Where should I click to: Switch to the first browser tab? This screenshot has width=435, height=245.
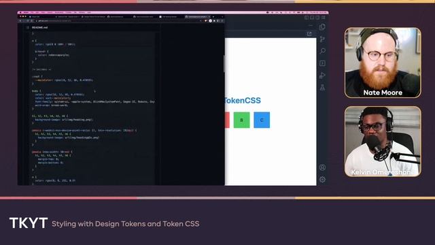pyautogui.click(x=41, y=16)
